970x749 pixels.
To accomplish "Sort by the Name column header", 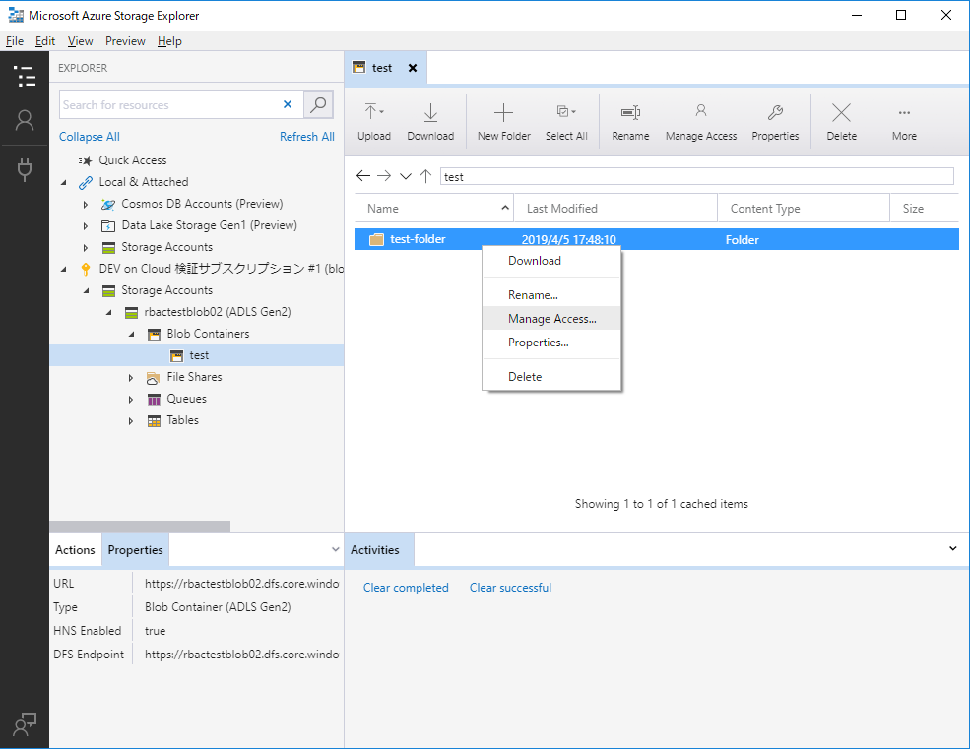I will point(434,209).
